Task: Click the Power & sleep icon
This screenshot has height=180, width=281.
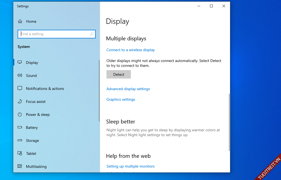Action: [x=20, y=114]
